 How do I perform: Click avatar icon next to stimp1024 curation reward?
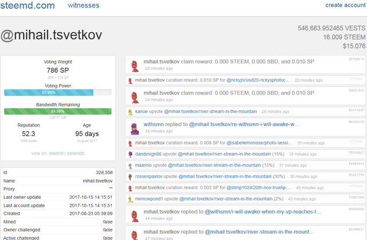[130, 188]
